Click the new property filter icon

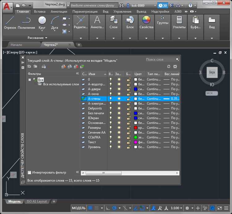(x=29, y=66)
